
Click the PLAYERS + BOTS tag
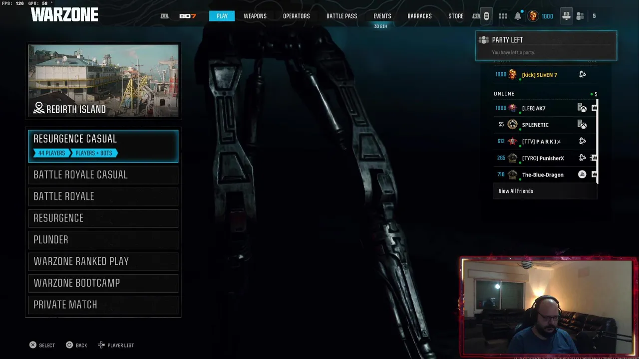(x=94, y=153)
